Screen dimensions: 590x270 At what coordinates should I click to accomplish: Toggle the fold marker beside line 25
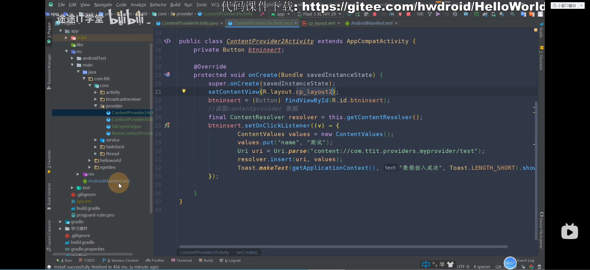177,126
